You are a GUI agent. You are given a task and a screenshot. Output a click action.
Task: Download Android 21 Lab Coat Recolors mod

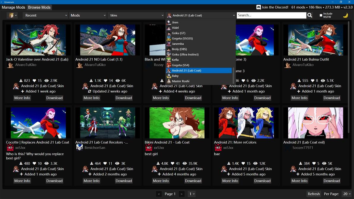coord(124,181)
